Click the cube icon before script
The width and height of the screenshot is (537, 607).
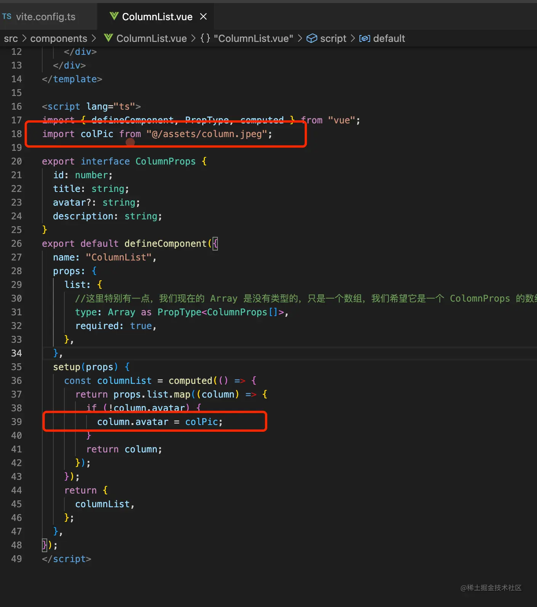pyautogui.click(x=312, y=38)
